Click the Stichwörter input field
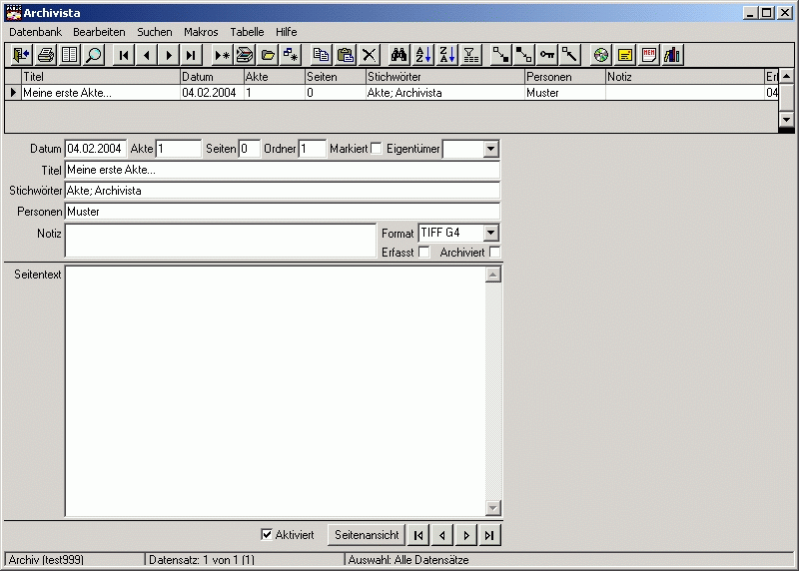The width and height of the screenshot is (799, 571). coord(283,191)
